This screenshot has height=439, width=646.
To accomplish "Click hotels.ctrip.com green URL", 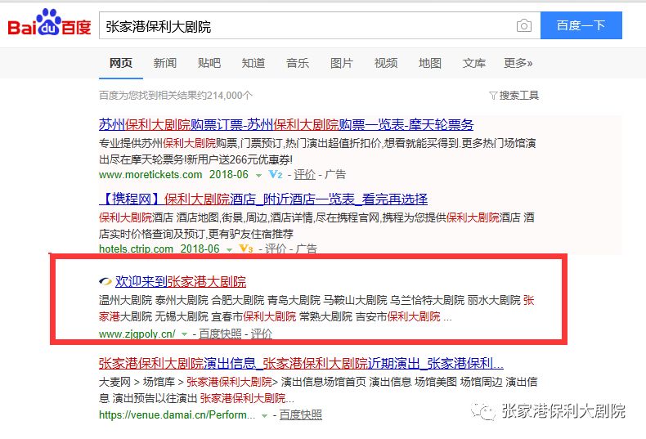I will coord(136,249).
